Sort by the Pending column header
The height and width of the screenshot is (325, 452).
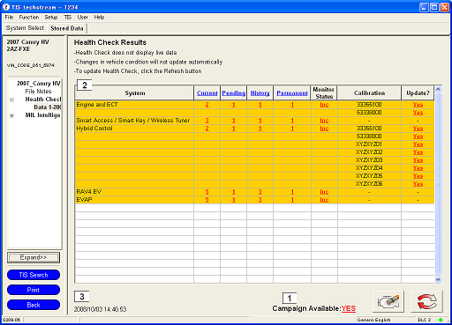[234, 93]
